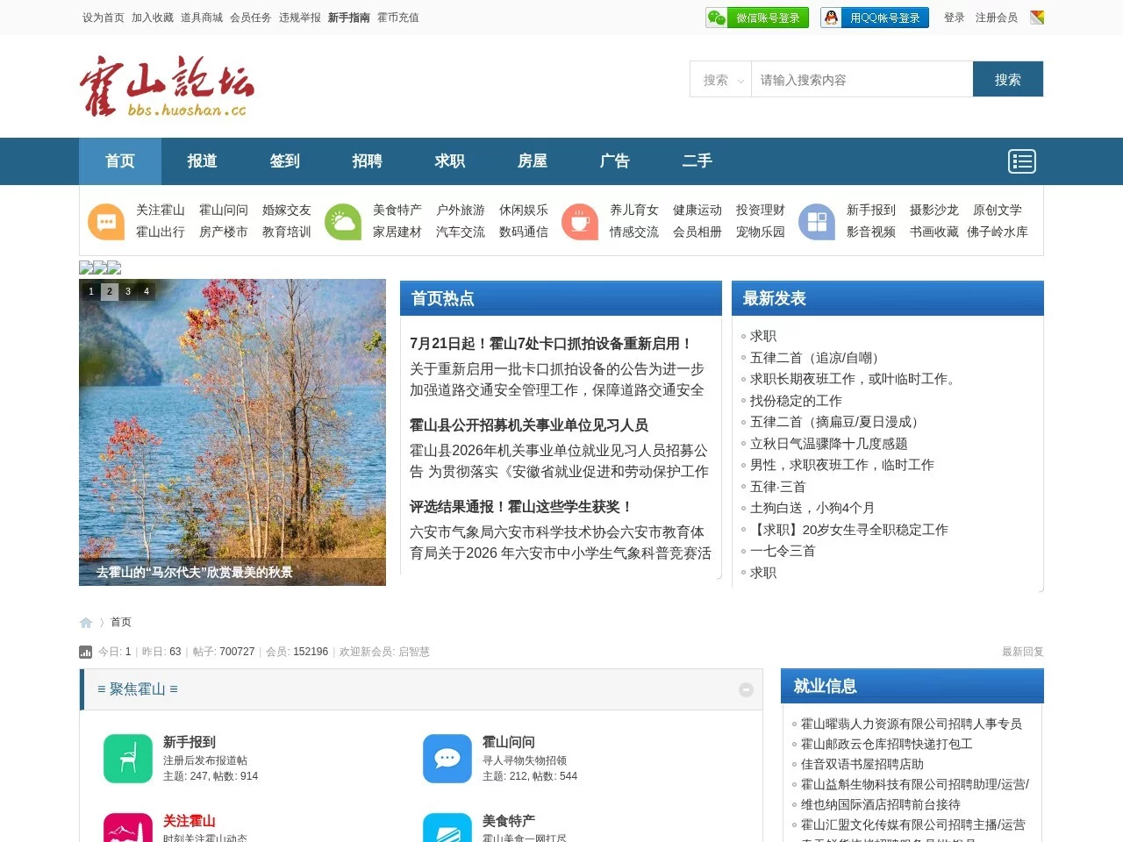Click the green chair 新手报到 forum icon
This screenshot has height=842, width=1123.
128,759
